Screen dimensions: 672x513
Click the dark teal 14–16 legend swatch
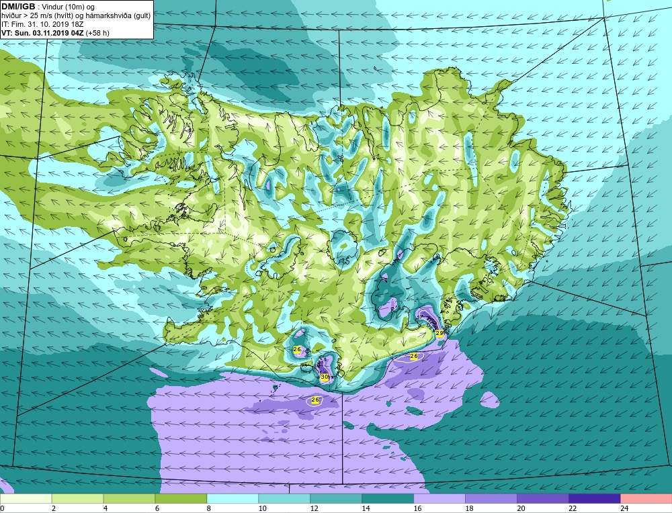(x=388, y=498)
